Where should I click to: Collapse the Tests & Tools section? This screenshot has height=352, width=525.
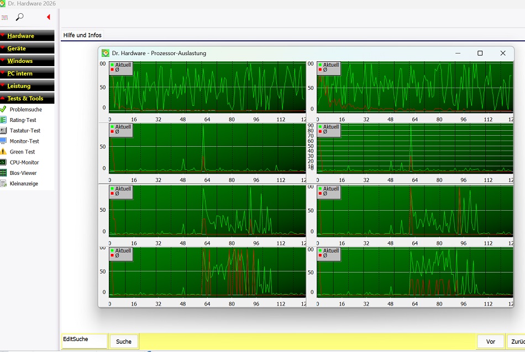point(27,98)
